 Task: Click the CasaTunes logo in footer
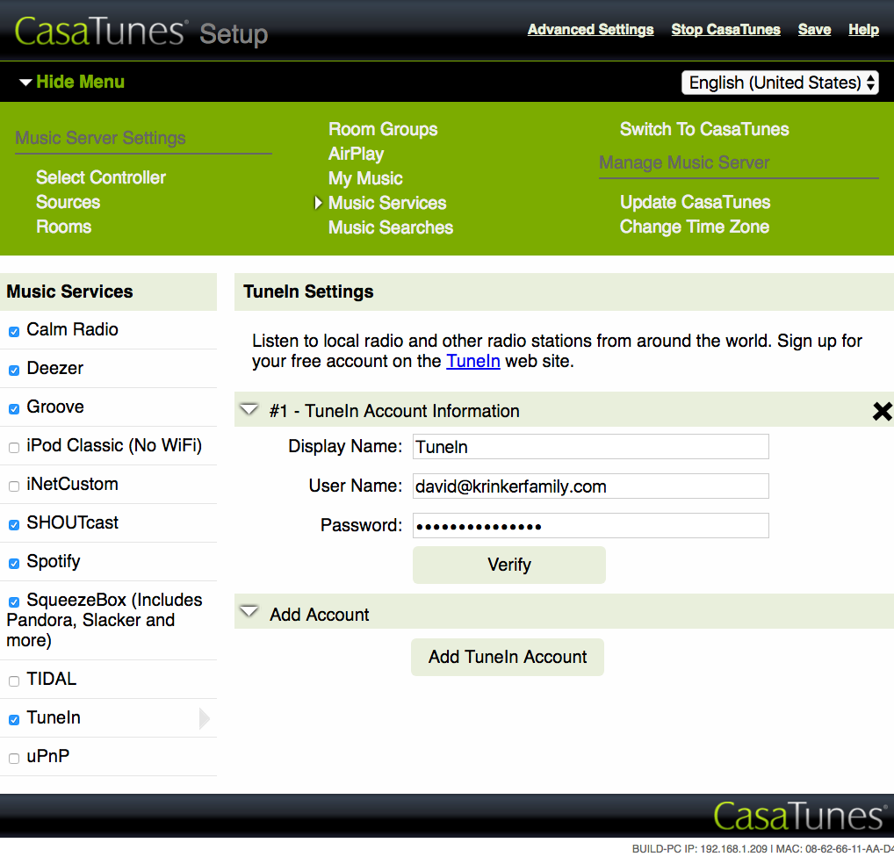[801, 816]
